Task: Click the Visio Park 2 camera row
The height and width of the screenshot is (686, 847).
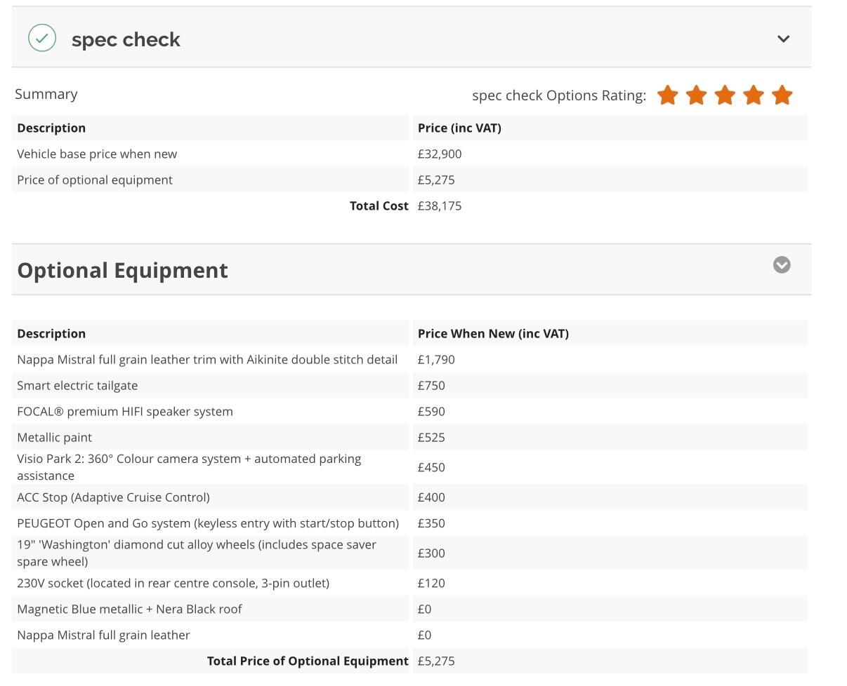Action: coord(189,467)
